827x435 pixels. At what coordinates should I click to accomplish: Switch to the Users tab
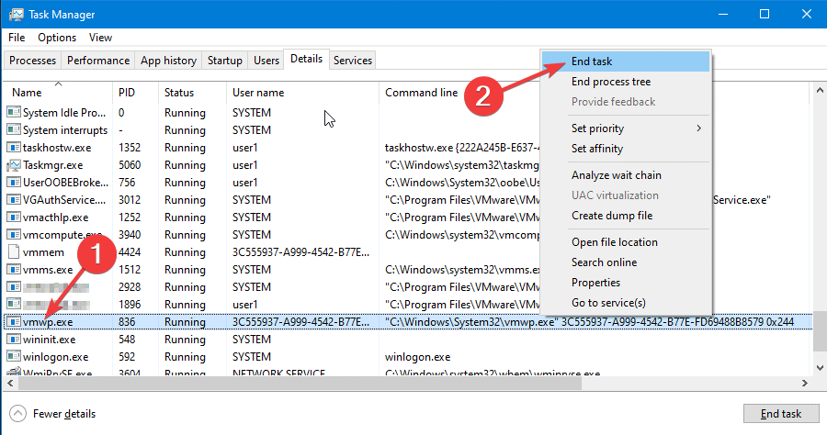click(x=266, y=60)
